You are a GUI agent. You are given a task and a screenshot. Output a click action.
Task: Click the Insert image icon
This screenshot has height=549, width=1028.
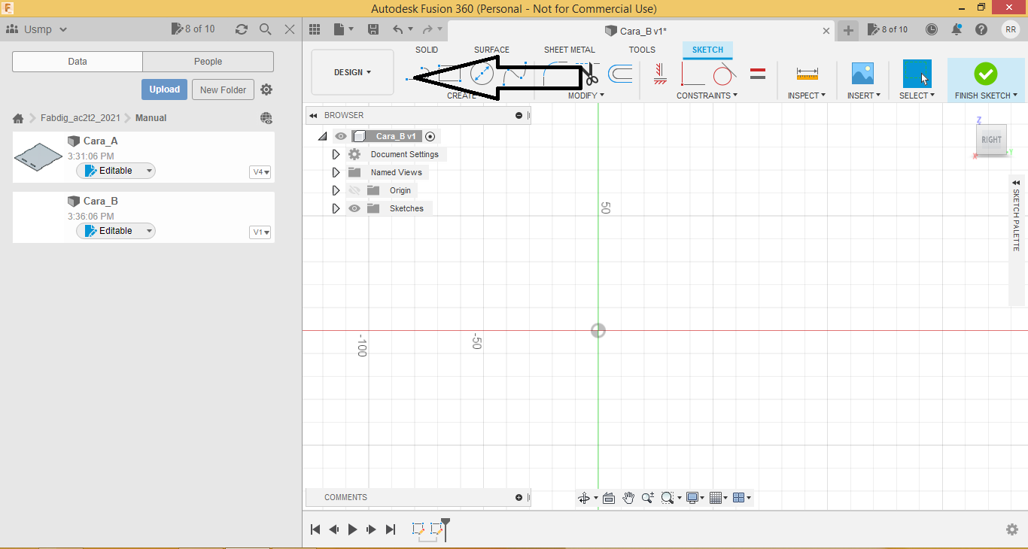click(862, 74)
